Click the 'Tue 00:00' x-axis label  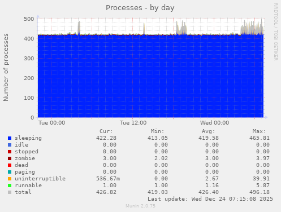51,123
